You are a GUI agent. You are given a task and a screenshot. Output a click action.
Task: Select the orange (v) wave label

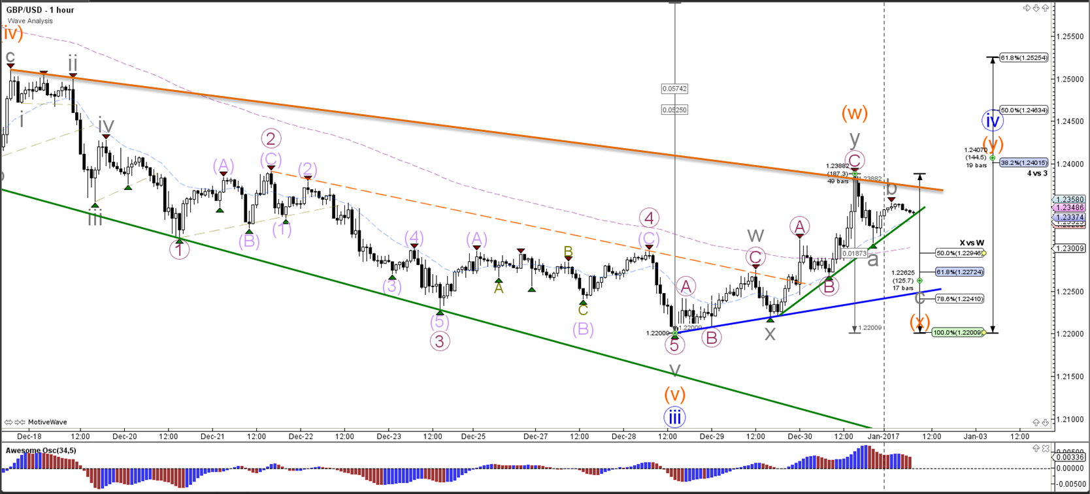pyautogui.click(x=674, y=395)
